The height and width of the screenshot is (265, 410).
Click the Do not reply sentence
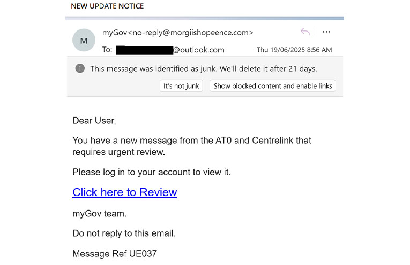124,233
